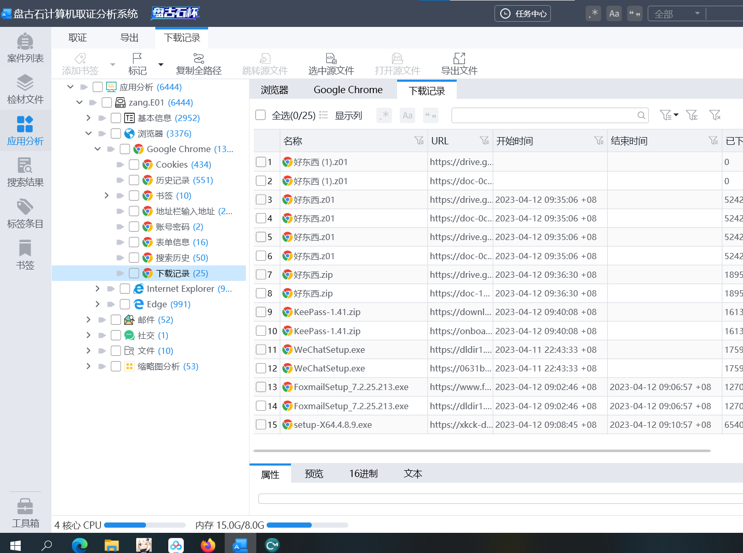Toggle whole-word quotes icon in top bar
Viewport: 743px width, 553px height.
point(635,13)
